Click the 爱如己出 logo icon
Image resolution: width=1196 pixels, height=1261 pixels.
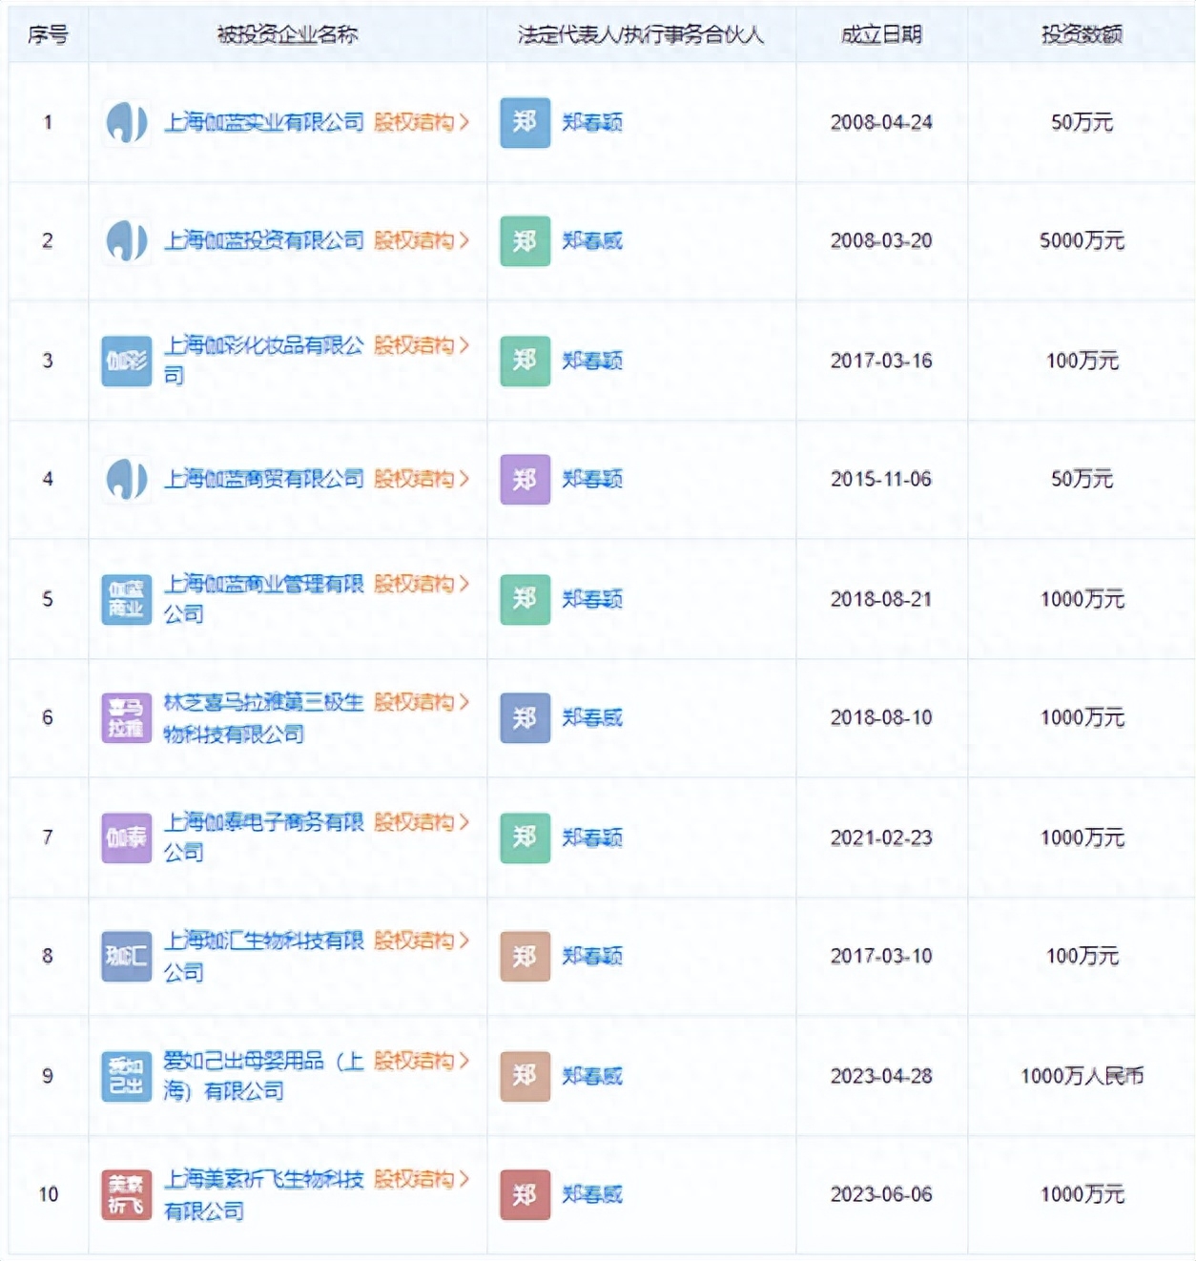click(126, 1076)
